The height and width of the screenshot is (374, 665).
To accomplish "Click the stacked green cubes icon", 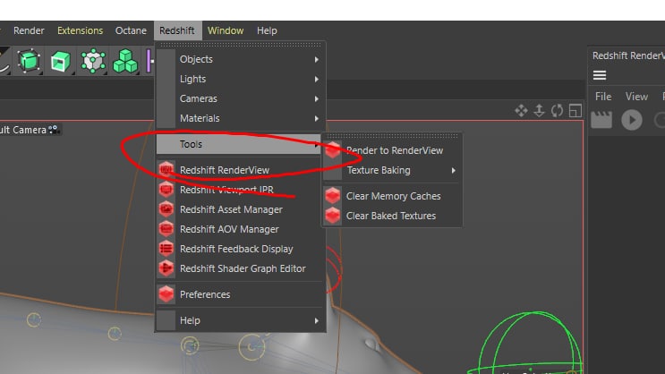I will point(125,61).
